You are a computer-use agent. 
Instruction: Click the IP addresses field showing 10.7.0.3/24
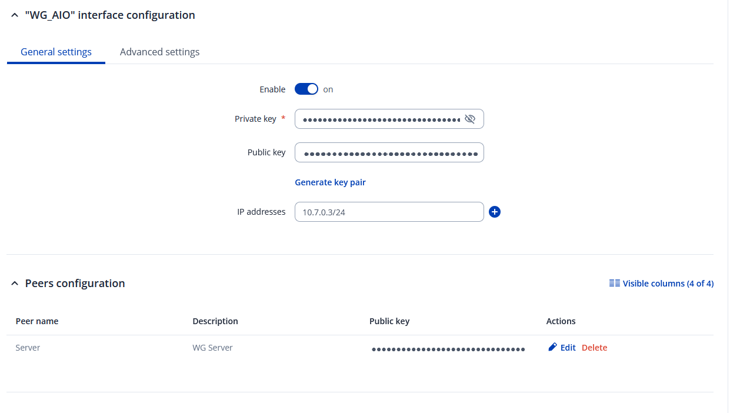click(x=389, y=212)
